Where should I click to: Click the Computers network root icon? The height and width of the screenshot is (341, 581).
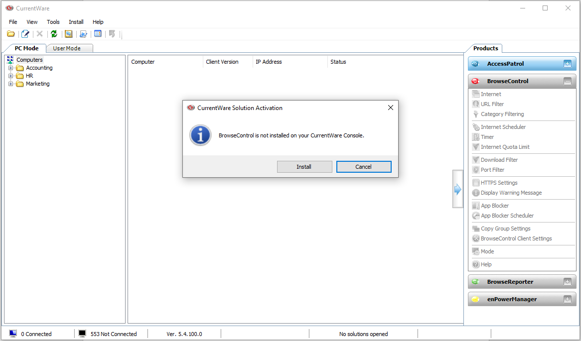click(x=10, y=60)
